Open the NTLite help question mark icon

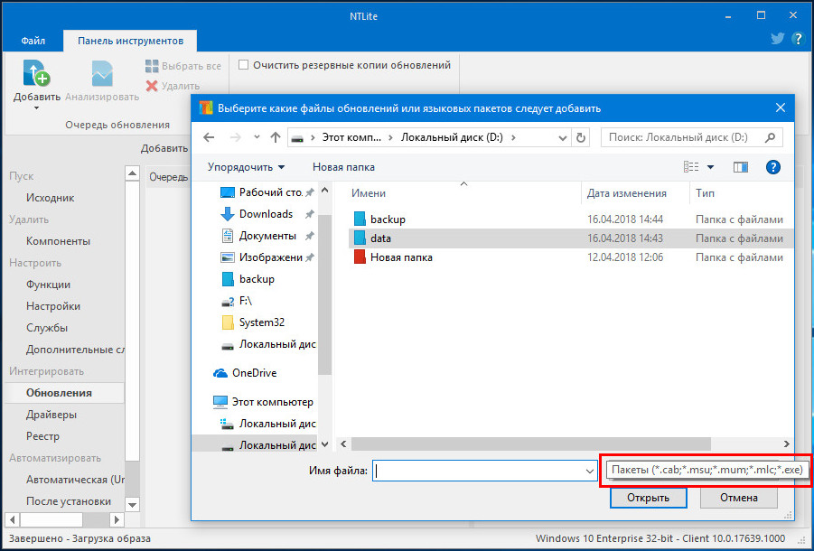coord(798,39)
